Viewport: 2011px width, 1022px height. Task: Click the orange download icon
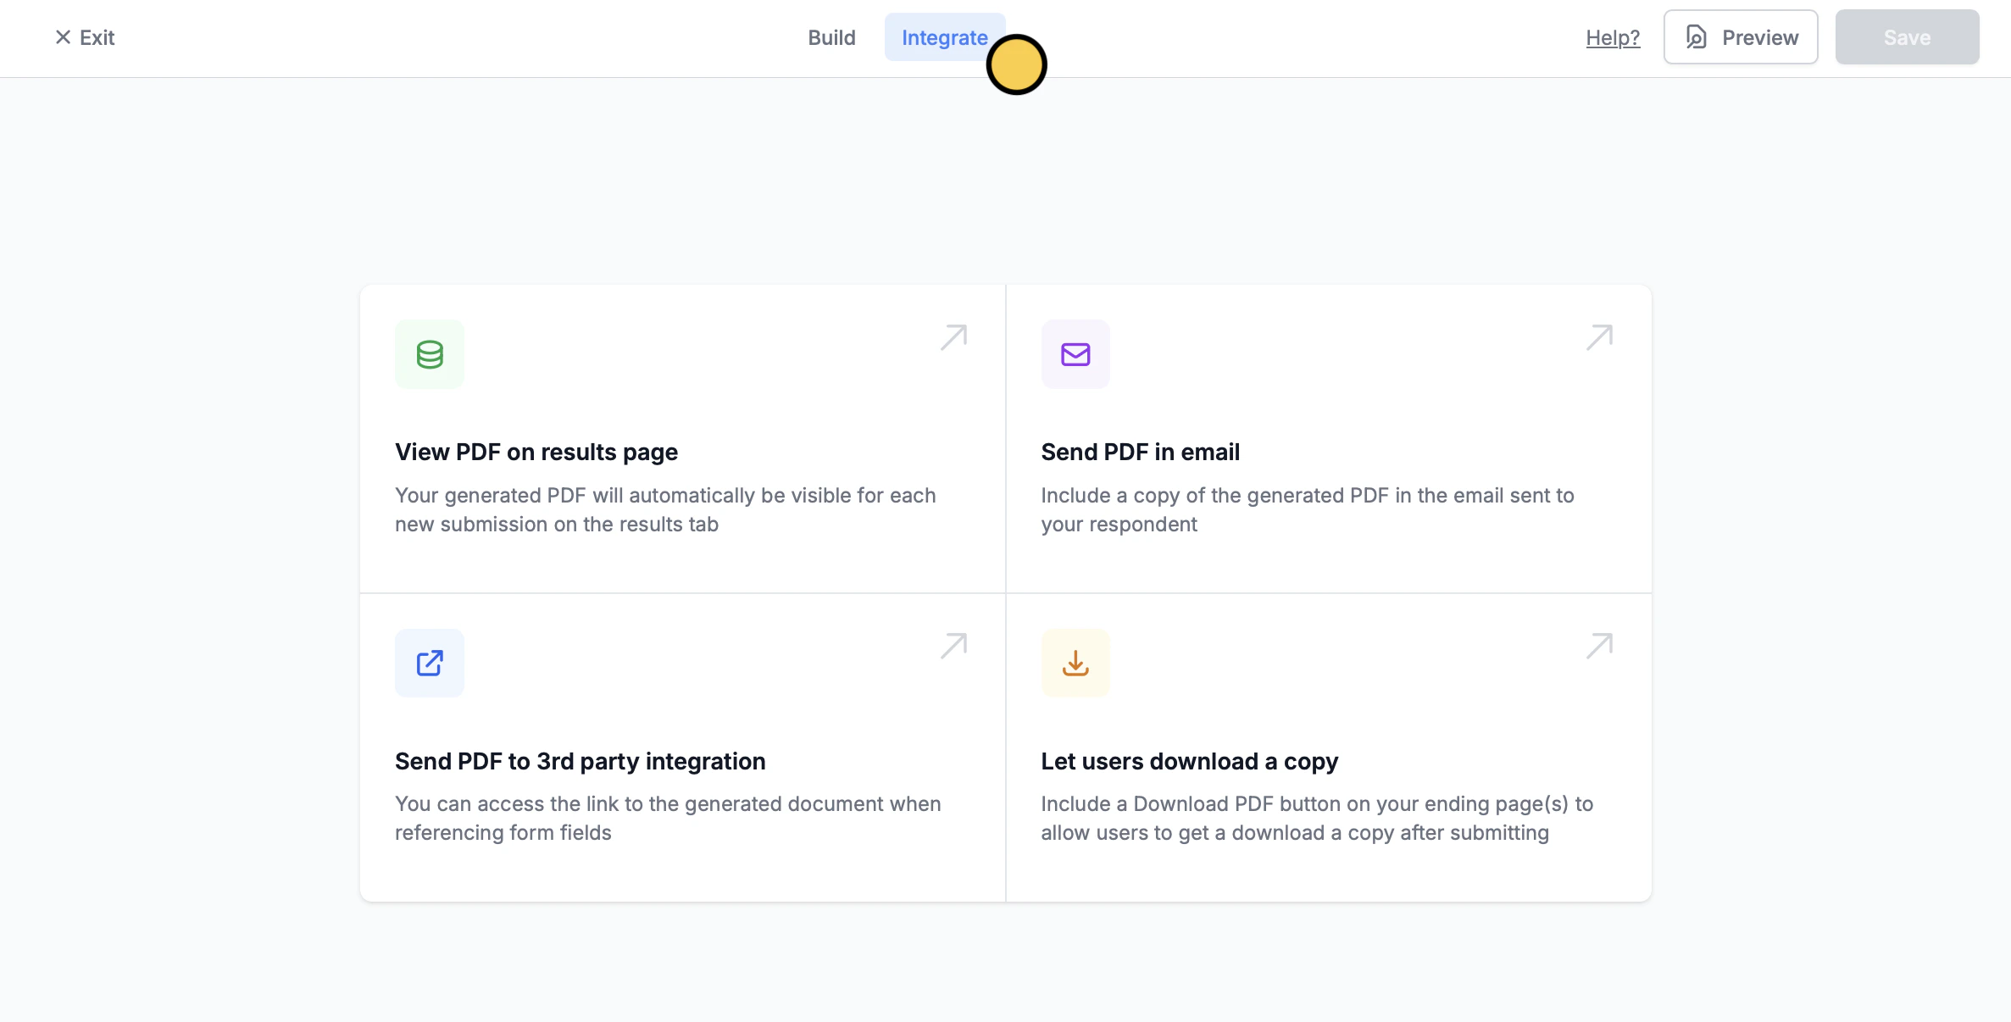(x=1075, y=663)
